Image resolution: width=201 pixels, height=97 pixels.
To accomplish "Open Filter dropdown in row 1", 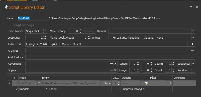I will click(167, 83).
